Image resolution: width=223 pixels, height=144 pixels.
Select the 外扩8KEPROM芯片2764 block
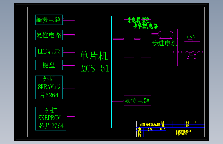click(51, 119)
